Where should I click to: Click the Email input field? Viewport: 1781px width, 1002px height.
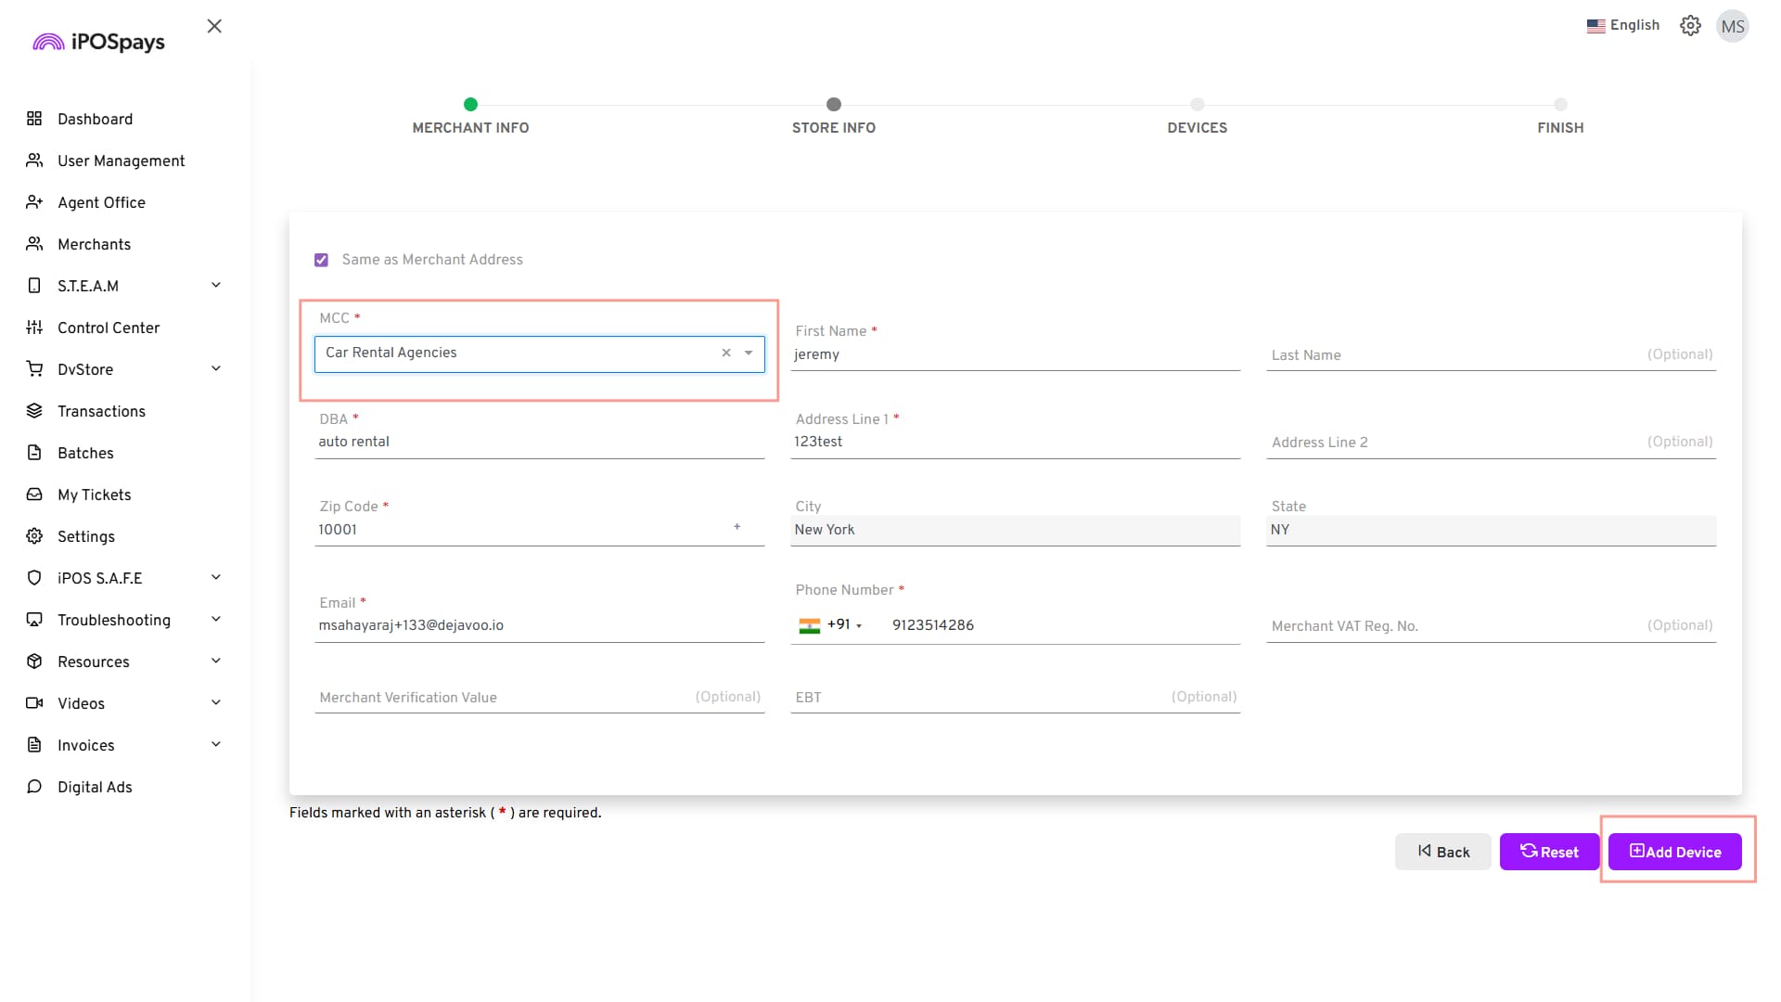point(539,626)
